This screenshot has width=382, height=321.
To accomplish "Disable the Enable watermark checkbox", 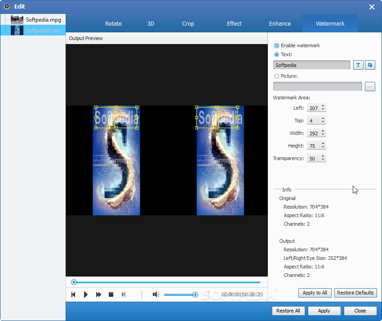I will [x=276, y=45].
